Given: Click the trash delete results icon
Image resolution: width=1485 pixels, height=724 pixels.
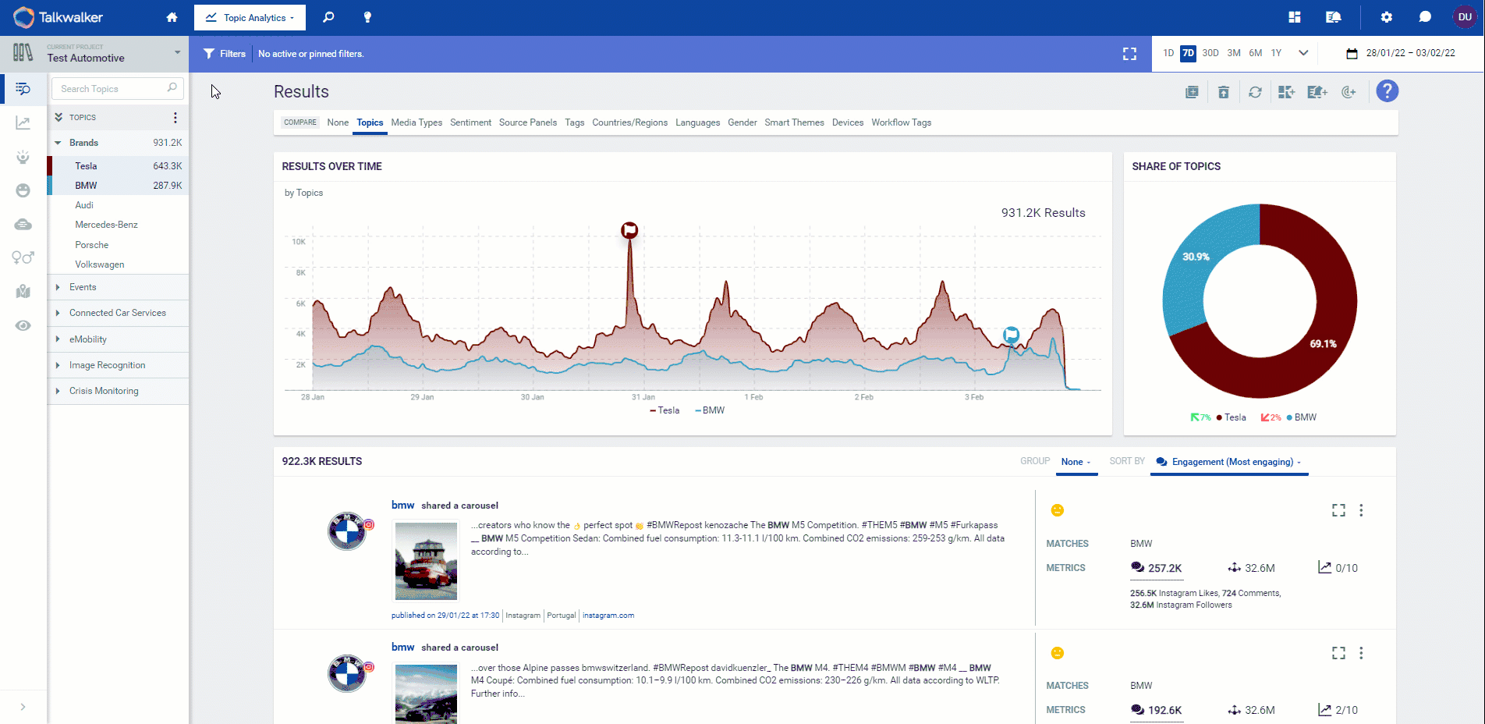Looking at the screenshot, I should click(1224, 92).
